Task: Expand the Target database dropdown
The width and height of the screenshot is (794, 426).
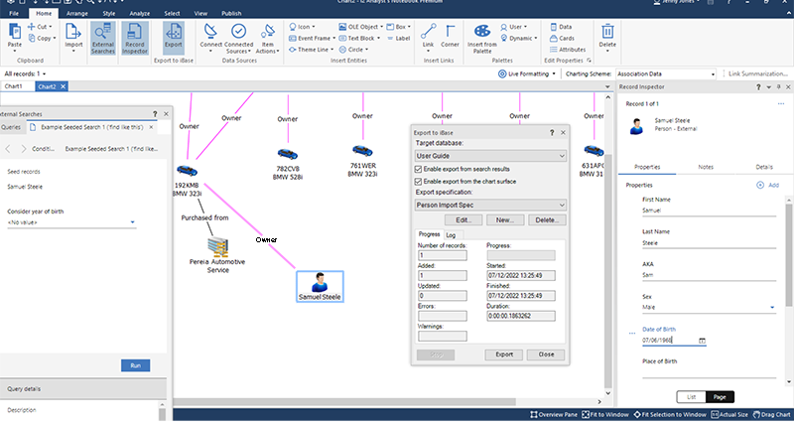Action: click(561, 156)
